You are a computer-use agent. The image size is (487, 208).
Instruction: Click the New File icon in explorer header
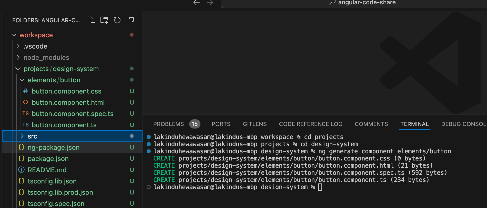coord(91,20)
